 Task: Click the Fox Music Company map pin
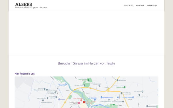tap(133, 97)
